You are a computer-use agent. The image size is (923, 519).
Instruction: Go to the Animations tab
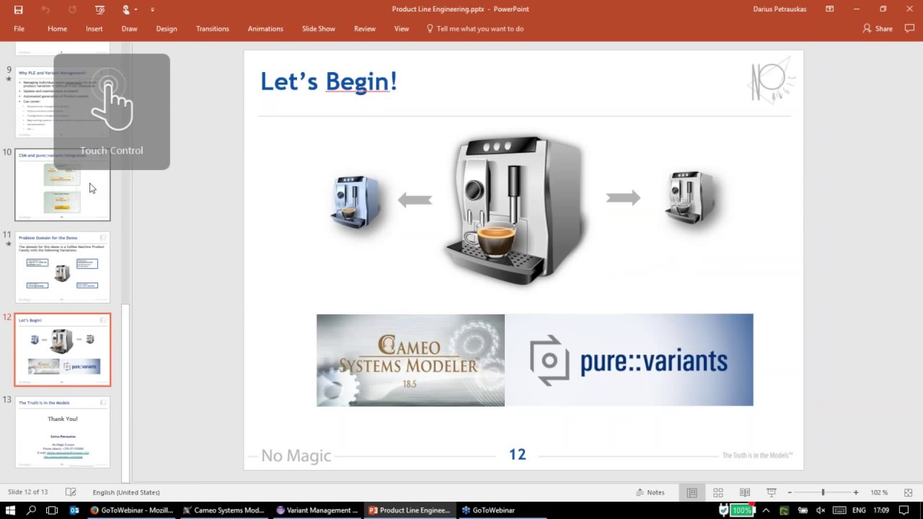(265, 29)
